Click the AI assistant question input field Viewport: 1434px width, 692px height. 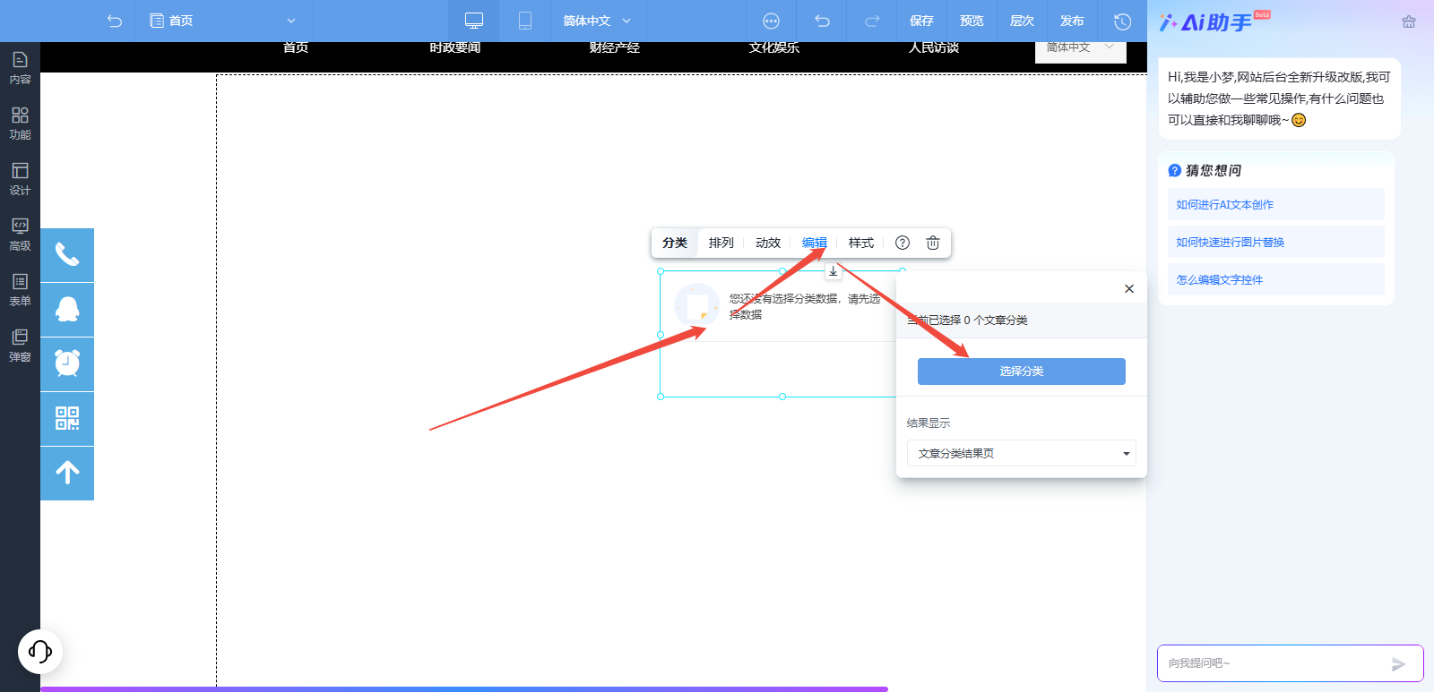[x=1273, y=663]
